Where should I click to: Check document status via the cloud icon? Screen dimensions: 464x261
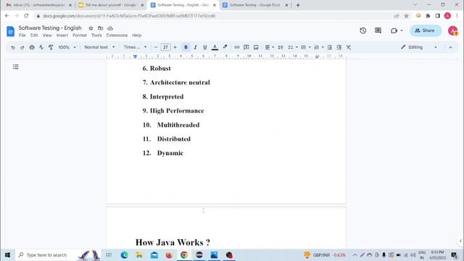pyautogui.click(x=110, y=28)
